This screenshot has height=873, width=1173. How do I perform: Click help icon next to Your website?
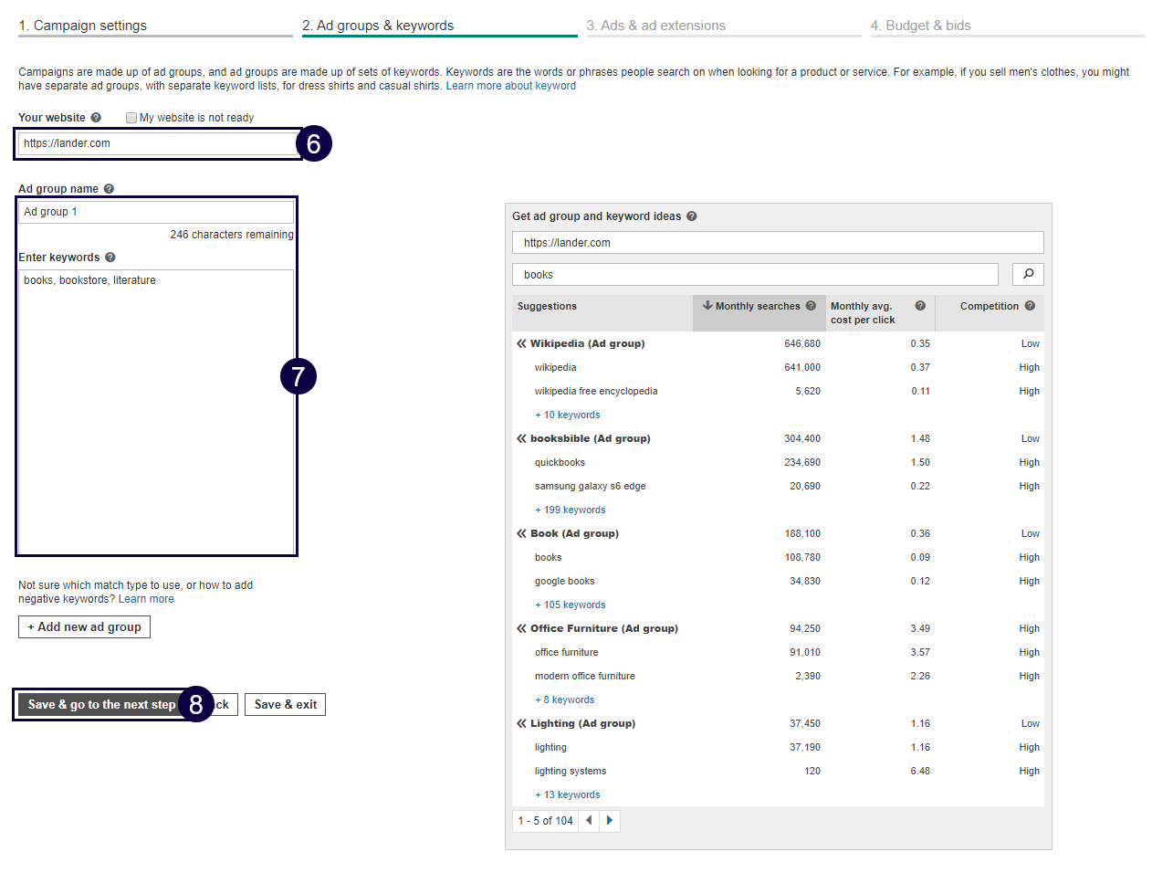coord(96,118)
